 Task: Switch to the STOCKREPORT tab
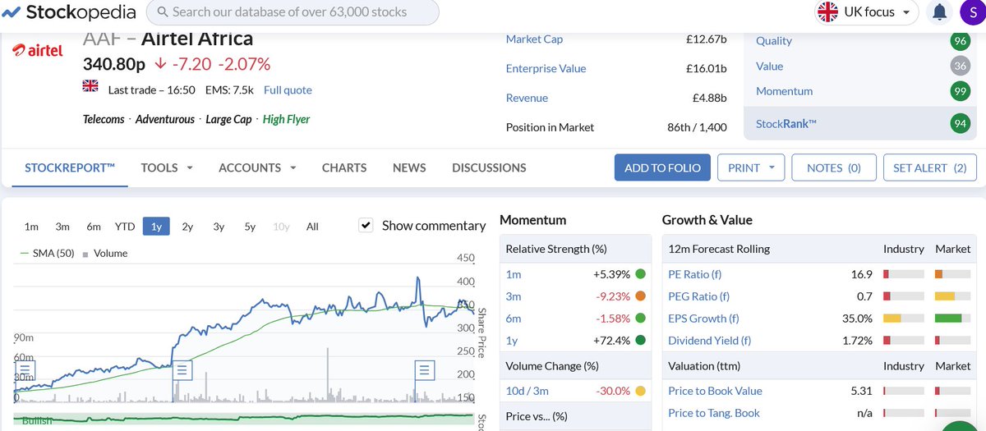coord(70,167)
